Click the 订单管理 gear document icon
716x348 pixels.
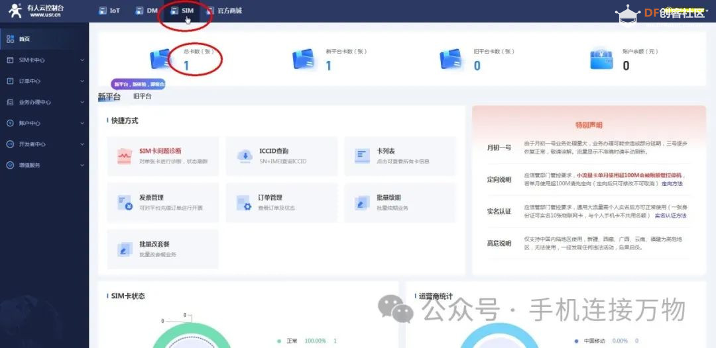[x=244, y=202]
